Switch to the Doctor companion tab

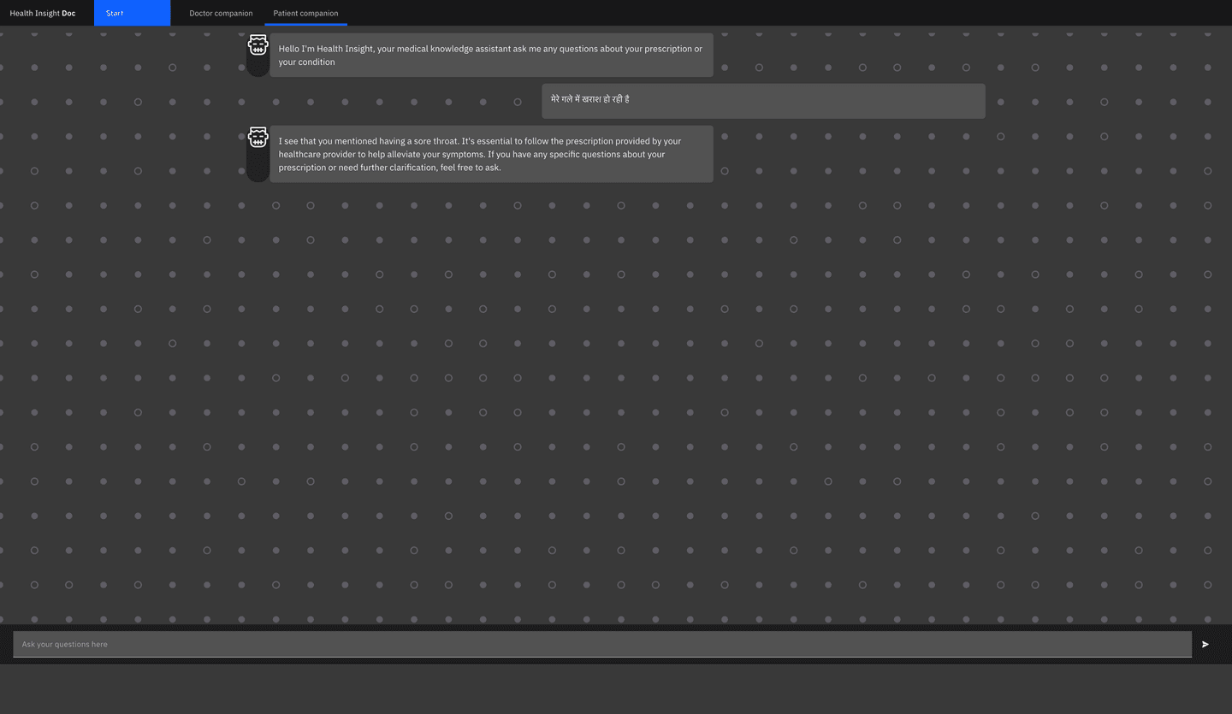click(221, 13)
